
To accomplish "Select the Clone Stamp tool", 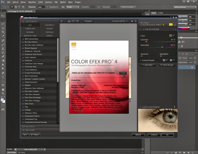I will pyautogui.click(x=3, y=48).
